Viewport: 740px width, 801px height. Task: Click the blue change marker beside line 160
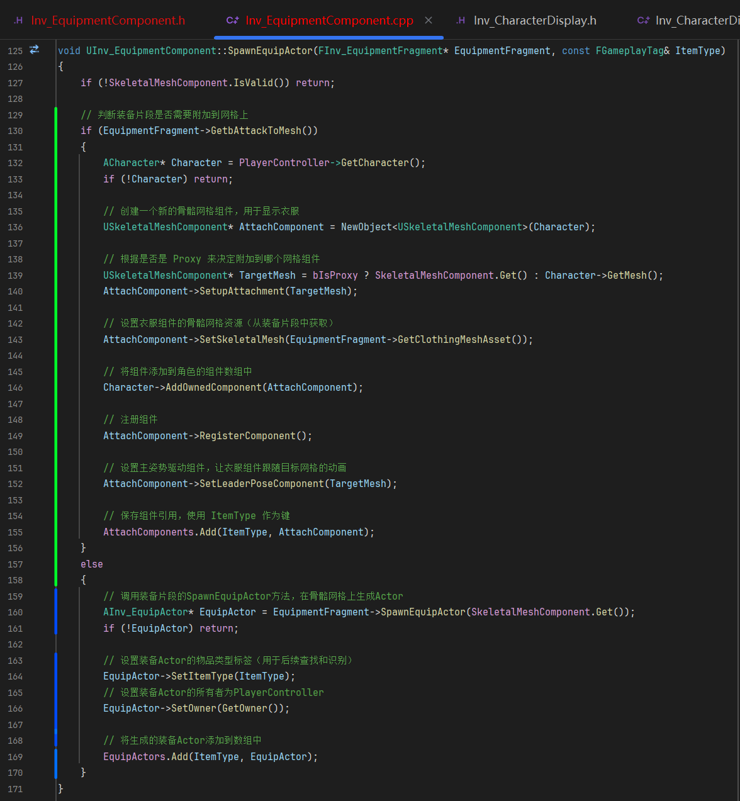pos(56,612)
